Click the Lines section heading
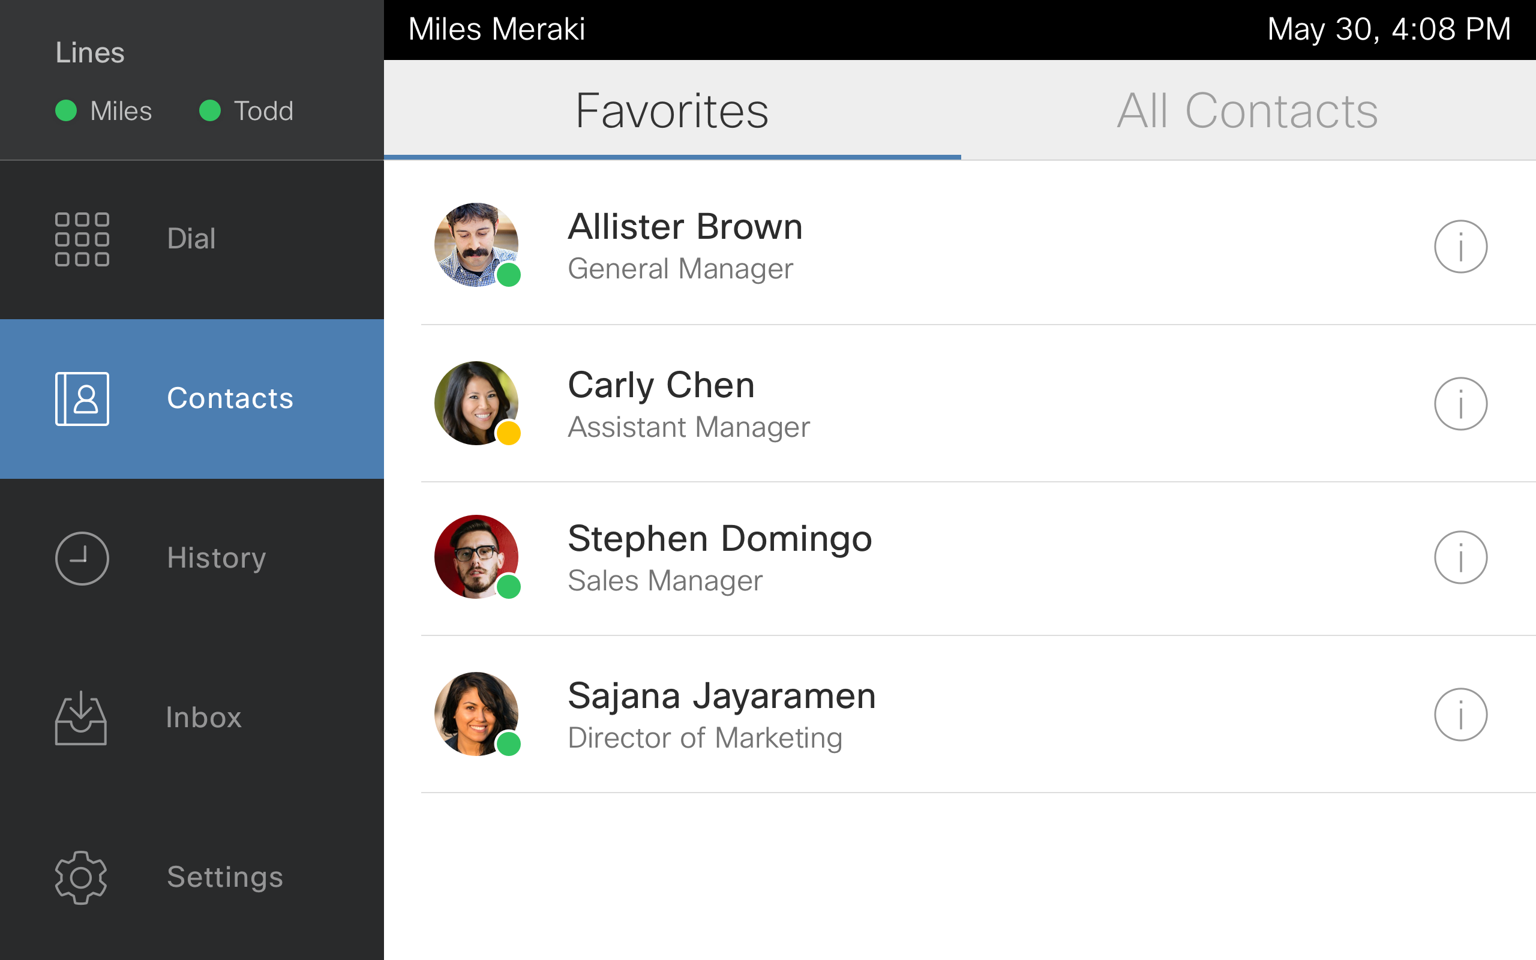Viewport: 1536px width, 960px height. (x=89, y=53)
